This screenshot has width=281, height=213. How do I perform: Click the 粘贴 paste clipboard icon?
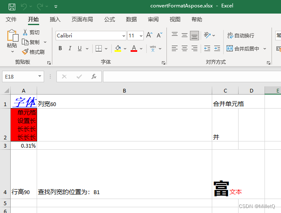tap(12, 35)
